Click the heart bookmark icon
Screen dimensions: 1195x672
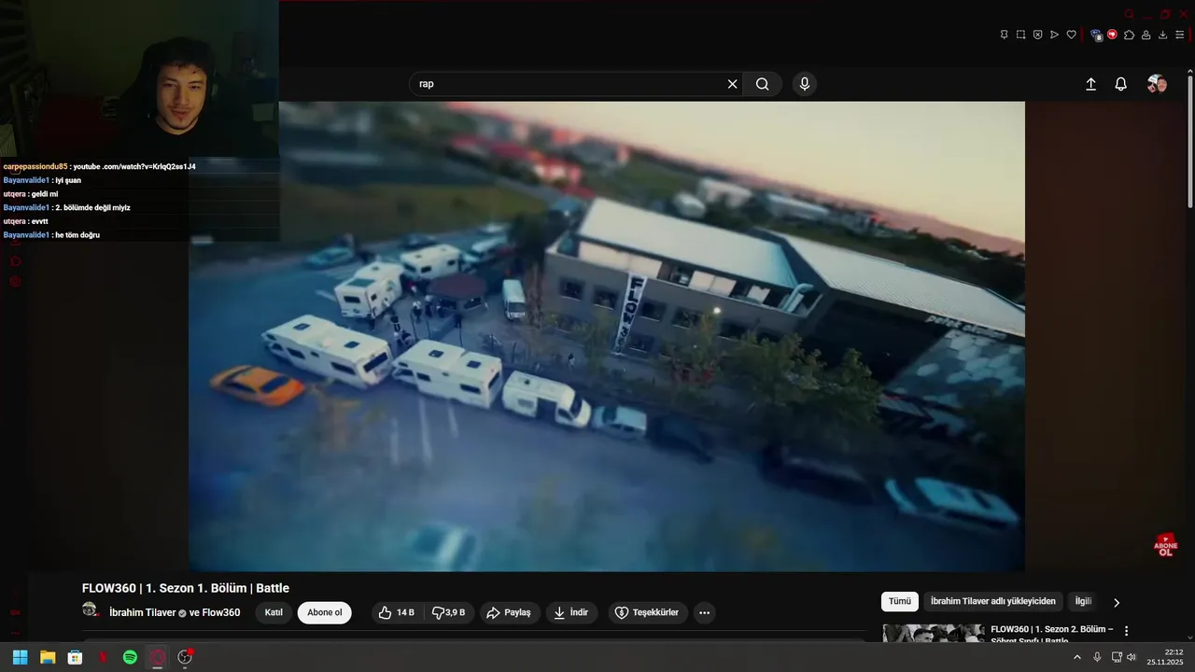(1071, 35)
